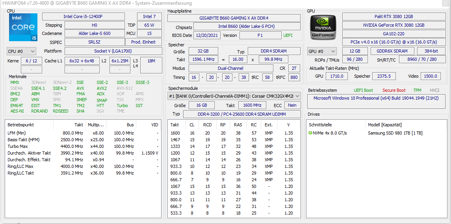Click the Alder Lake-S 600 codename field
Image resolution: width=451 pixels, height=224 pixels.
click(x=95, y=33)
